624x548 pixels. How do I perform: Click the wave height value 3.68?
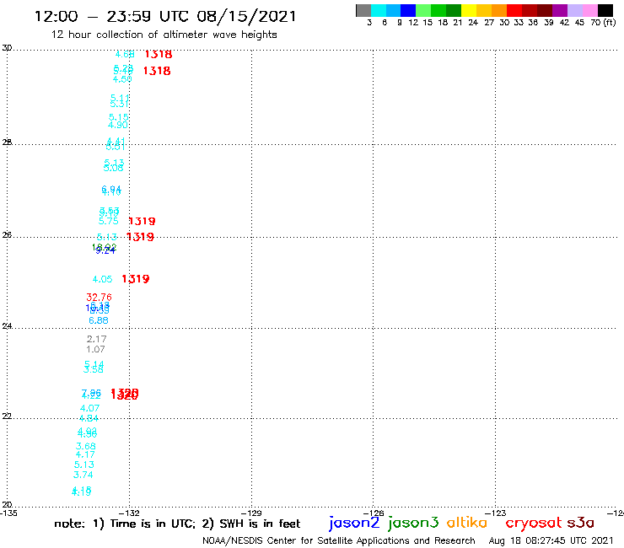point(85,447)
